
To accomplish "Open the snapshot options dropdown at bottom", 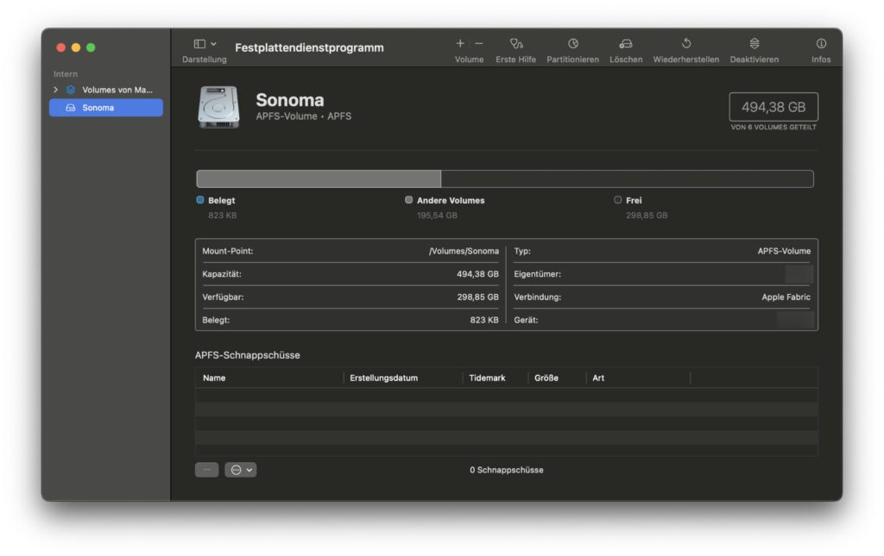I will pos(240,469).
